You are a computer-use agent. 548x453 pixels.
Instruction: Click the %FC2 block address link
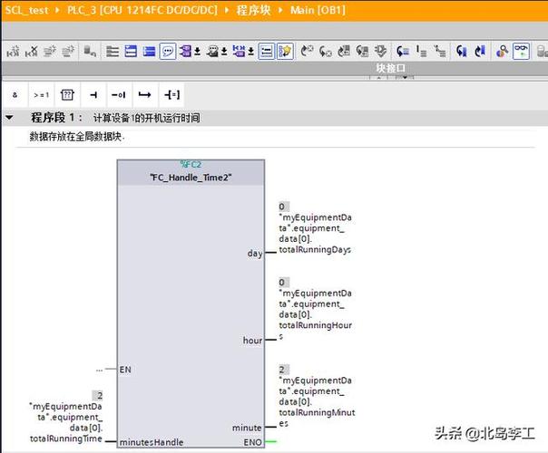[191, 165]
